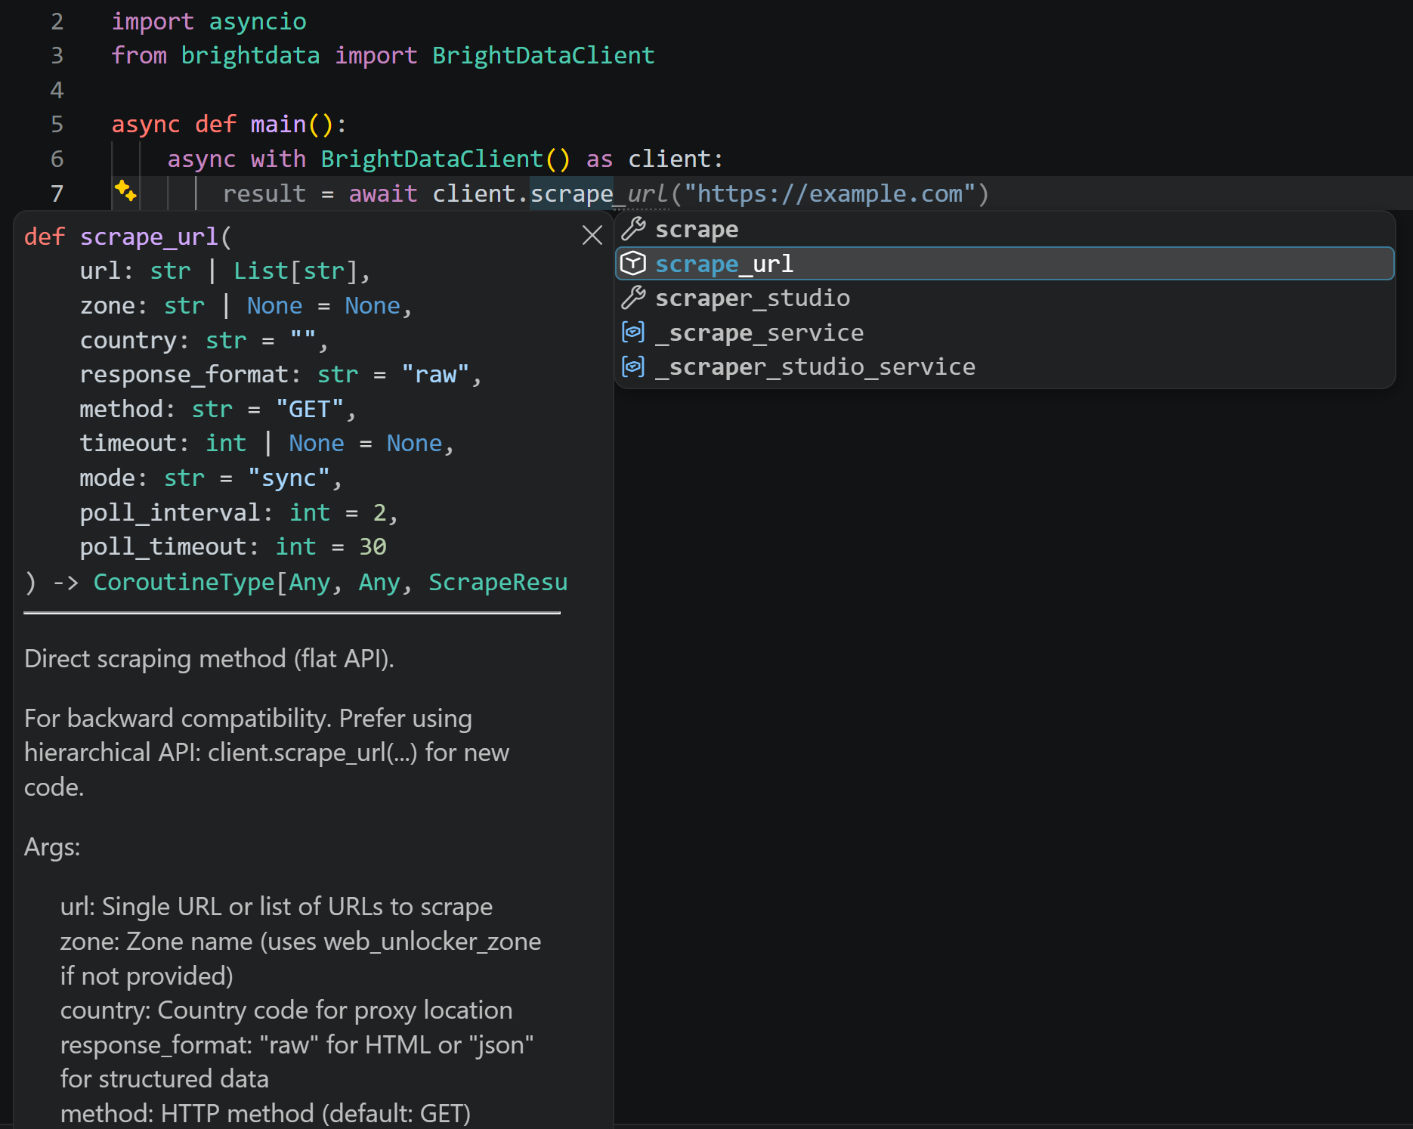Click 'country: Country code for proxy location' line

[286, 1010]
